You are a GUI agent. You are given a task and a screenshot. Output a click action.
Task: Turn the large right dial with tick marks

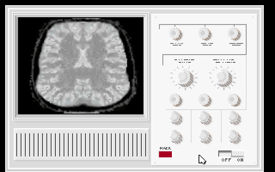click(x=222, y=77)
